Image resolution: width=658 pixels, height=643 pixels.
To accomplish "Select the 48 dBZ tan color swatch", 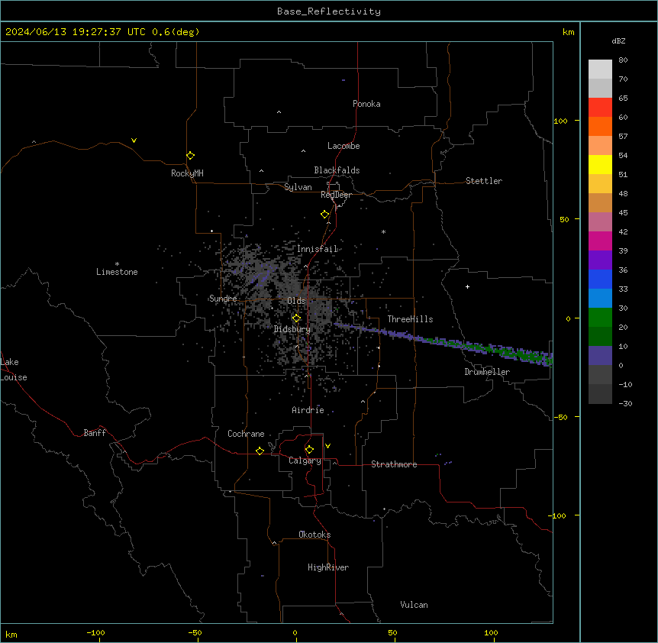I will click(600, 202).
